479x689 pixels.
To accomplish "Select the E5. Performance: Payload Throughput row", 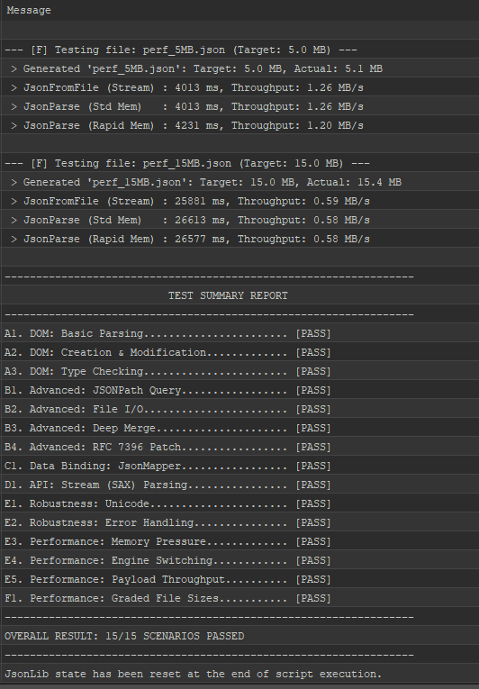I will point(239,579).
